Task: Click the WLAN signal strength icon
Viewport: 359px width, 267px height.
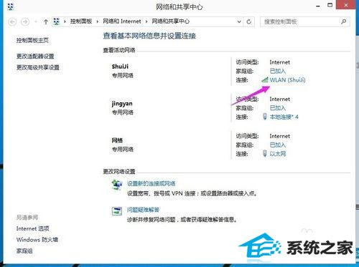Action: point(265,79)
